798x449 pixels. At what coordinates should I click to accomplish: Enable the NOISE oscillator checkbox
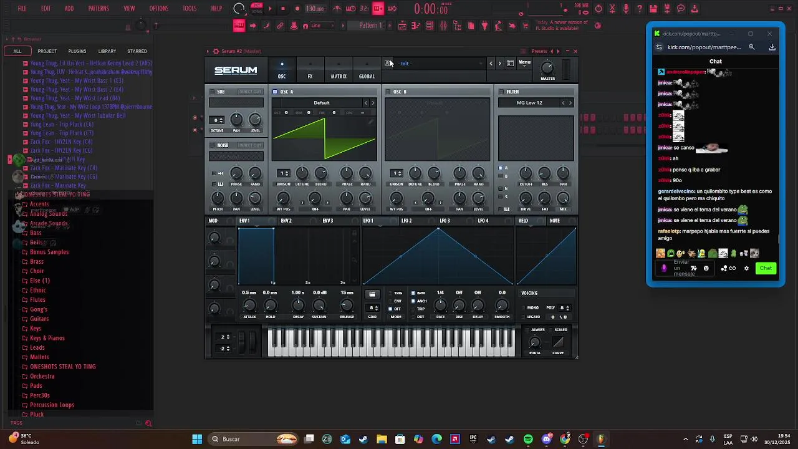[213, 145]
